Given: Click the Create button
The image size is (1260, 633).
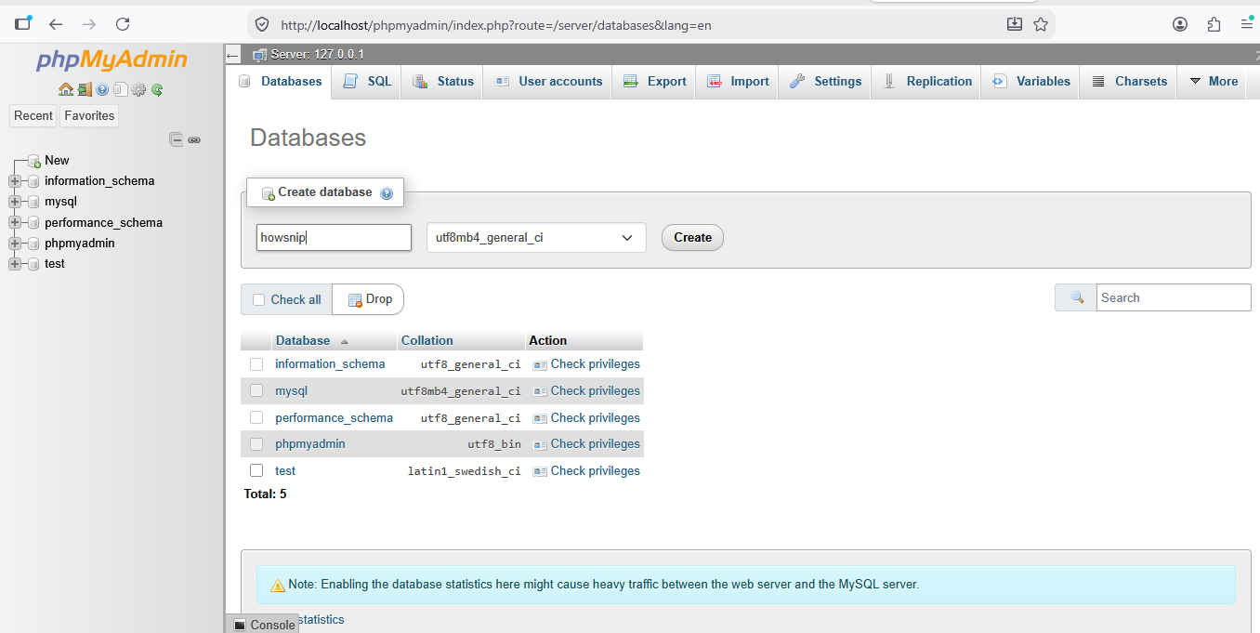Looking at the screenshot, I should coord(692,237).
